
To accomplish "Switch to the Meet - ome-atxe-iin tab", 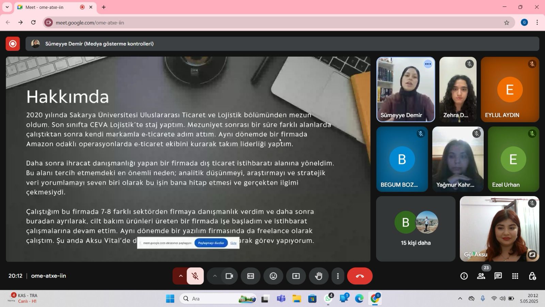I will pyautogui.click(x=48, y=7).
